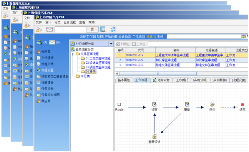
Task: Go to 产品数据 in the navigation bar
Action: click(x=111, y=36)
